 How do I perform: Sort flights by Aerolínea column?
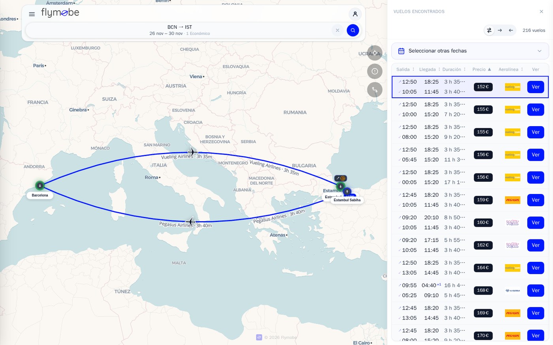tap(511, 69)
